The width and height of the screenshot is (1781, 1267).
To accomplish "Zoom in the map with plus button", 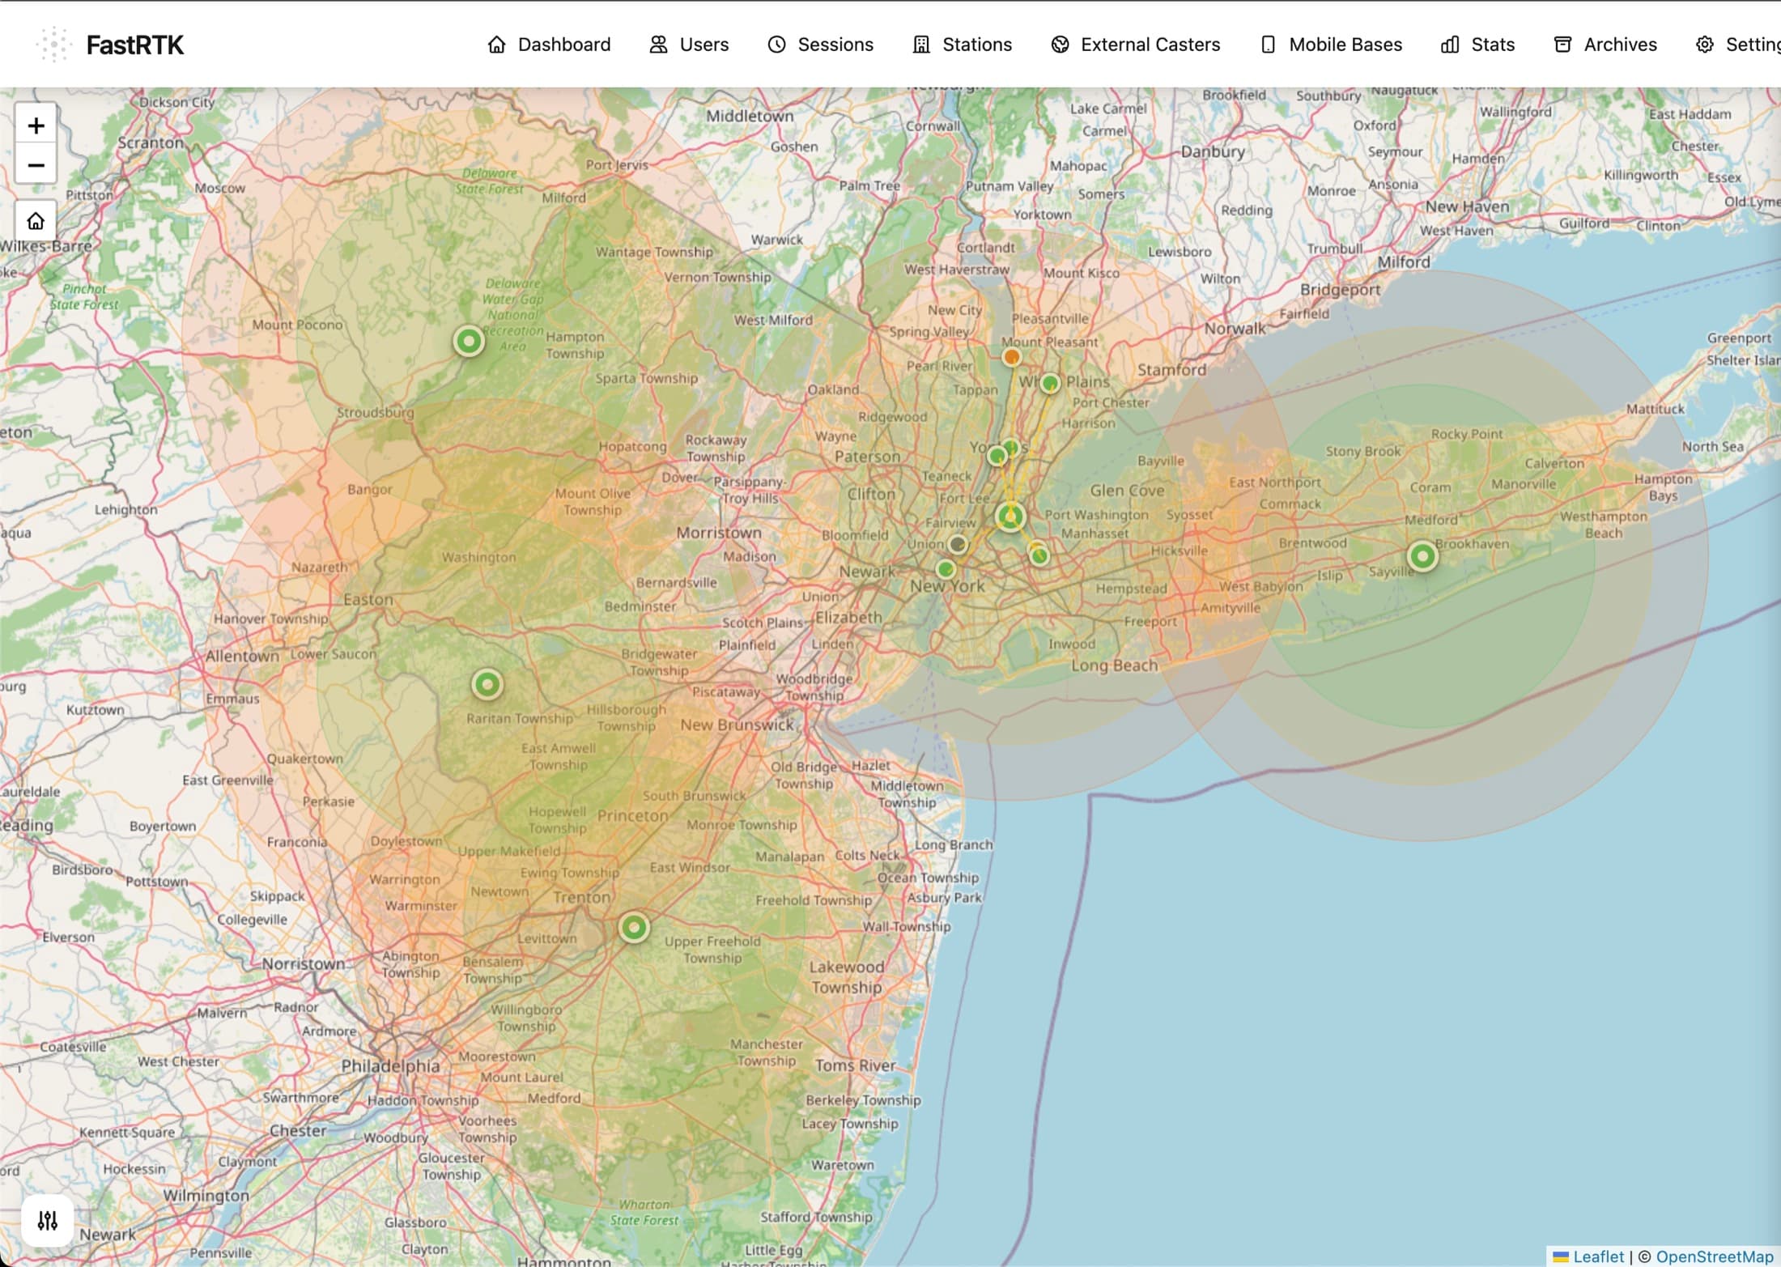I will (x=36, y=125).
